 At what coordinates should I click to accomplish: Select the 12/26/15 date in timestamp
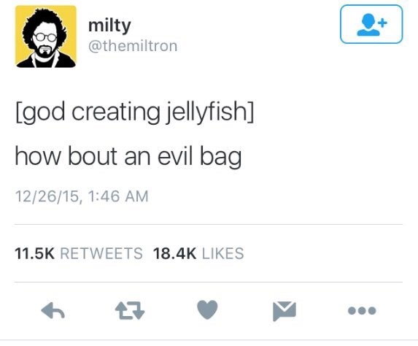click(47, 196)
